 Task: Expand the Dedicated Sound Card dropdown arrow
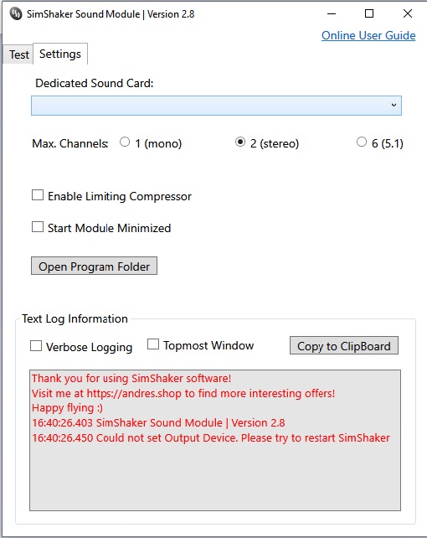pyautogui.click(x=394, y=106)
